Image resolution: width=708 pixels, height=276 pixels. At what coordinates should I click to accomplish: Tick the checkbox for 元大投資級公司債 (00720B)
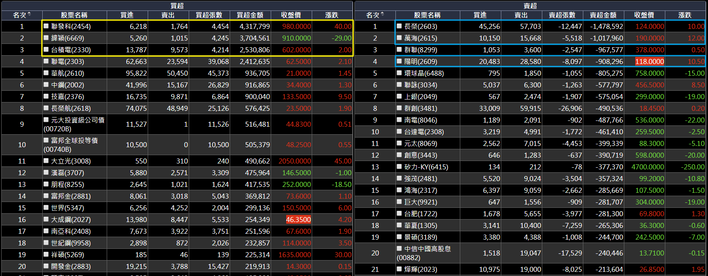[x=46, y=120]
